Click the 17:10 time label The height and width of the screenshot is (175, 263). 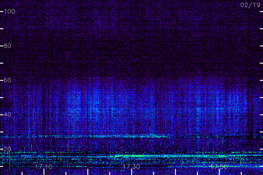[44, 167]
